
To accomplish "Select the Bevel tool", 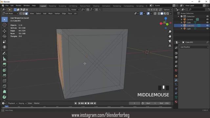I will click(x=4, y=75).
